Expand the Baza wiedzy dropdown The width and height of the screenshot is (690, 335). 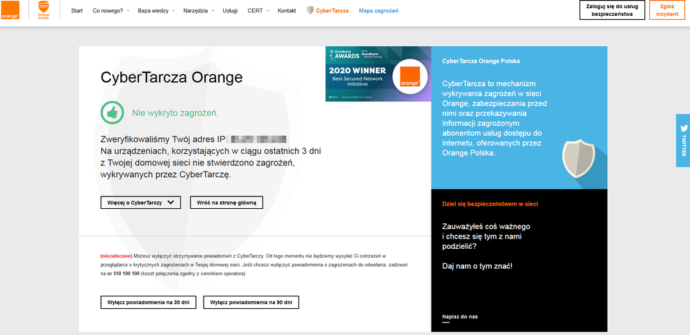pyautogui.click(x=156, y=11)
